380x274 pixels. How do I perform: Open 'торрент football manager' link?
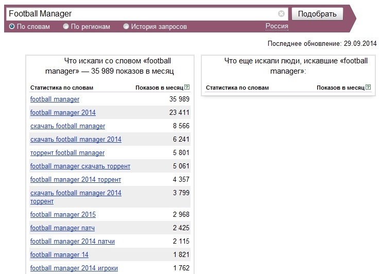[67, 152]
